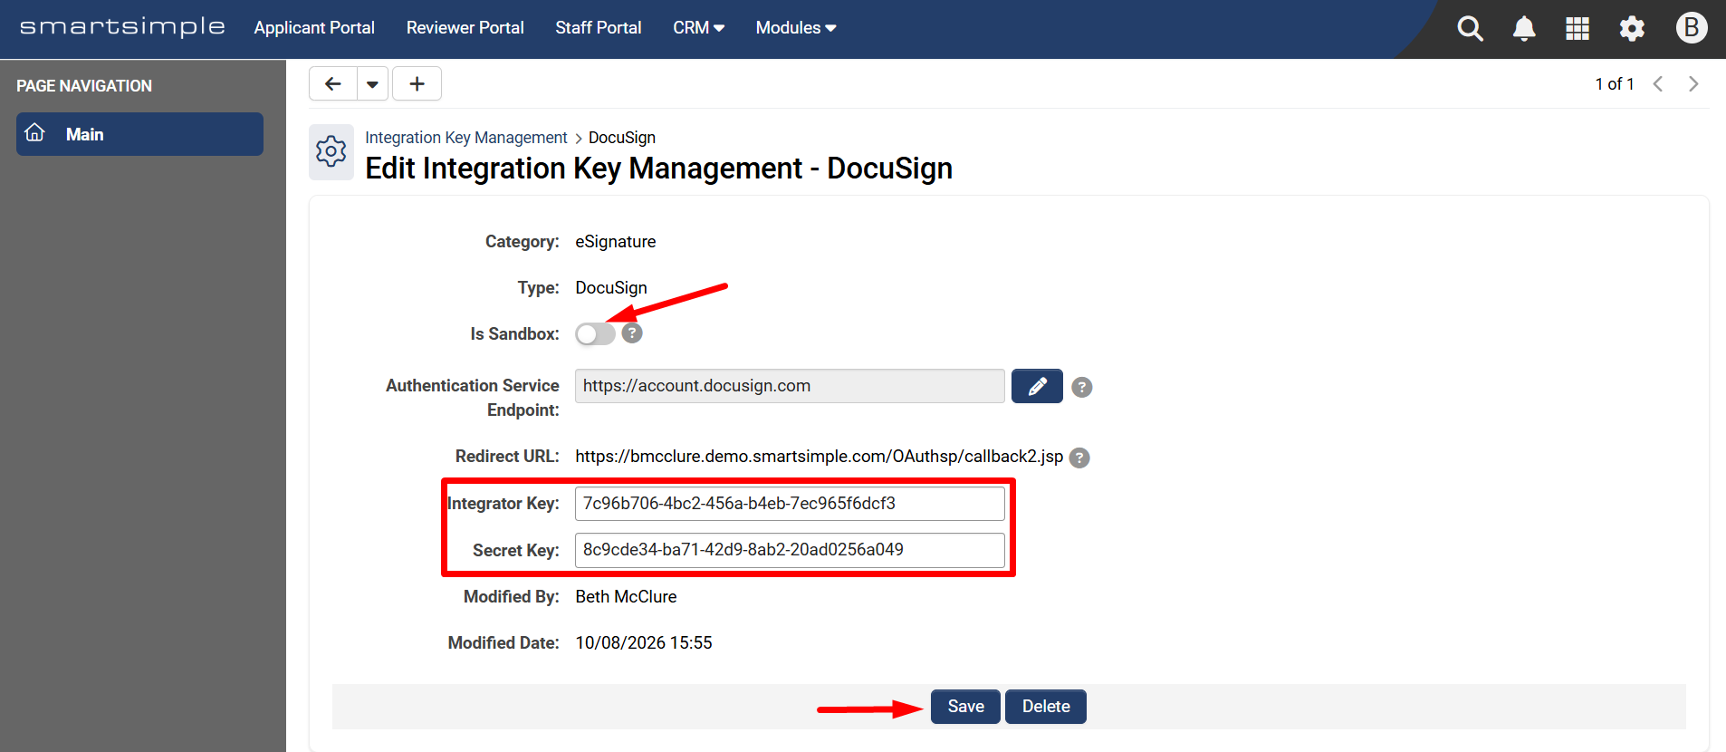Click the 'DocuSign' breadcrumb text
This screenshot has height=752, width=1726.
click(x=622, y=138)
